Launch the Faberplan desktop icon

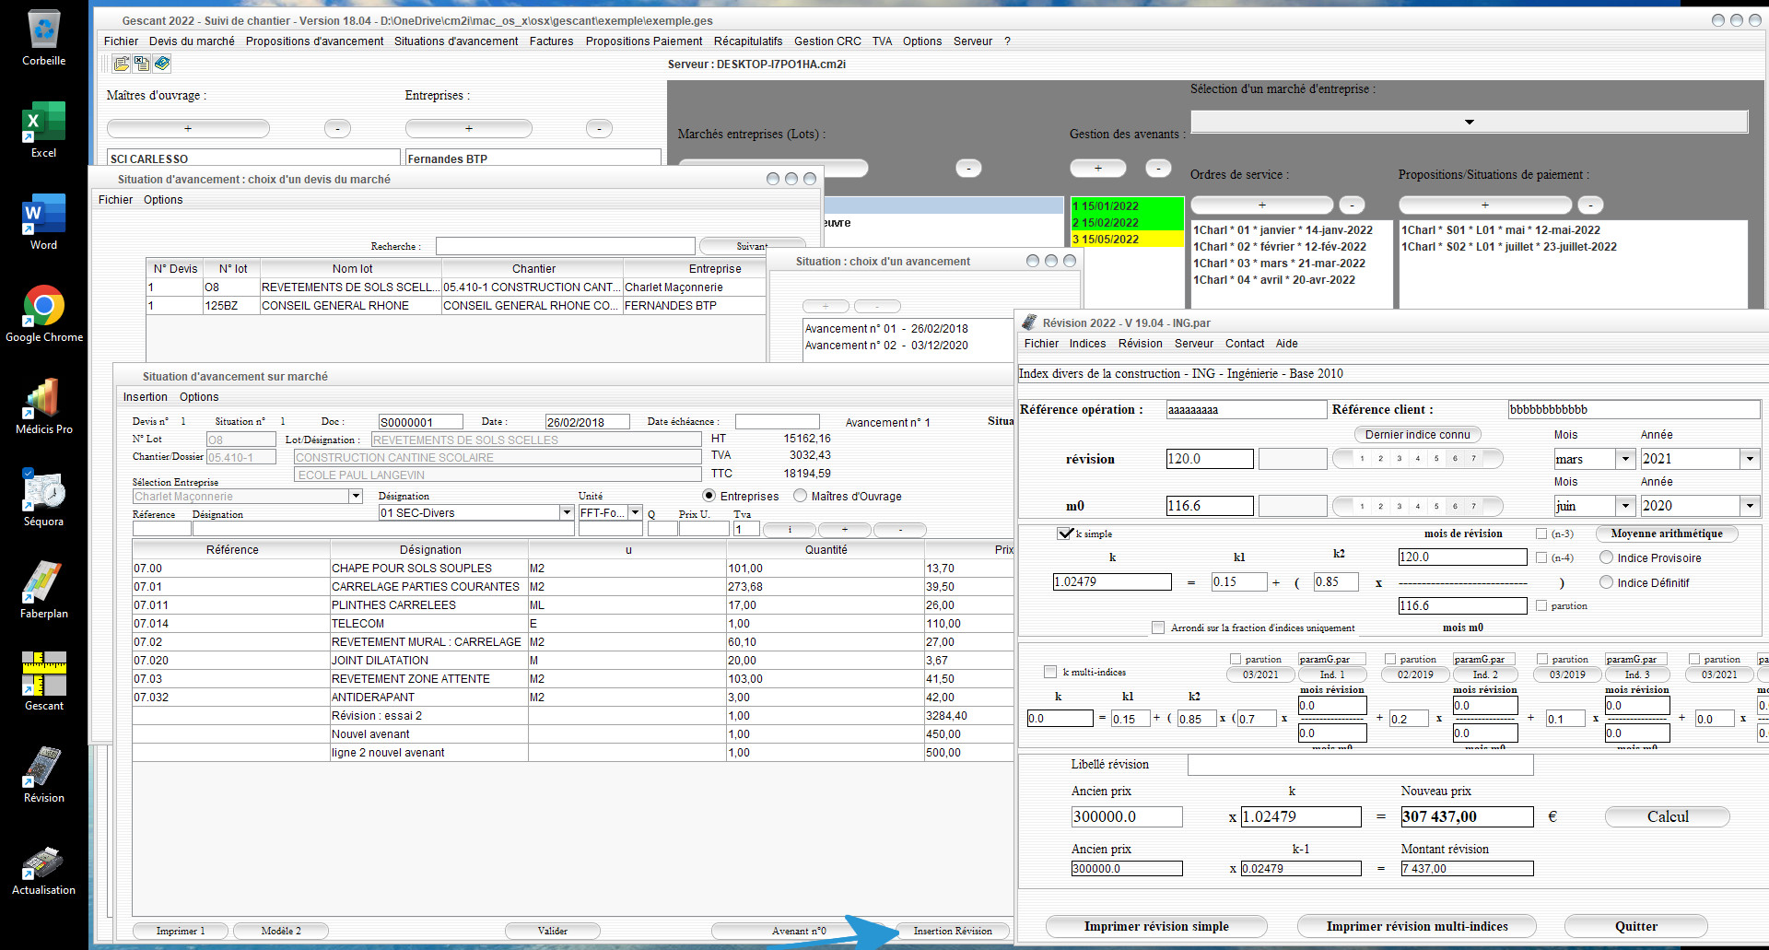coord(44,591)
